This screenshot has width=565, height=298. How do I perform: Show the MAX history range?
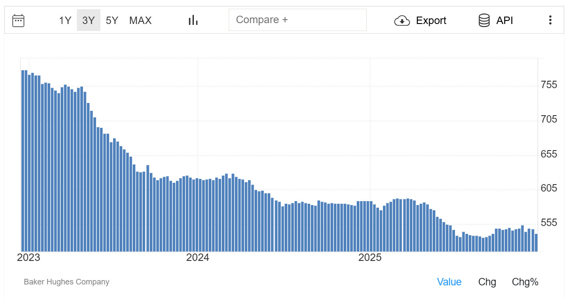point(140,21)
